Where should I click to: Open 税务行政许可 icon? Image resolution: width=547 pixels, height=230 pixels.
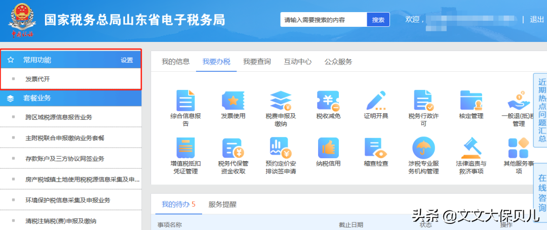pos(423,101)
